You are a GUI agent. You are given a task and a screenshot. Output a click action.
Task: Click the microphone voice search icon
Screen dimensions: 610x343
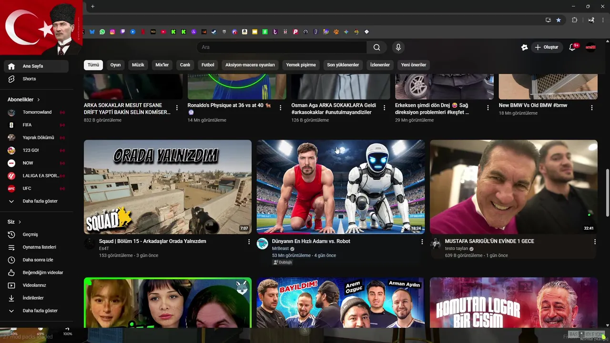click(x=398, y=47)
